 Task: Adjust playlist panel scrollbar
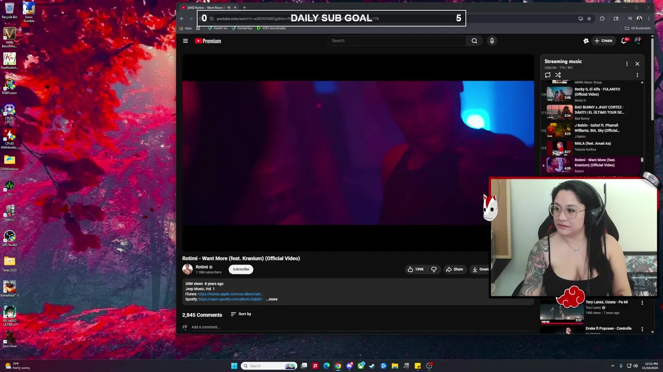[642, 160]
